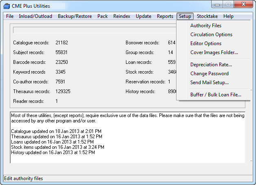Open the Help menu
Viewport: 256px width, 185px height.
228,16
